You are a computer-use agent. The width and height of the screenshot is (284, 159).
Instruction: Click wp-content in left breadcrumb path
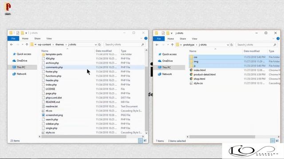coord(44,45)
